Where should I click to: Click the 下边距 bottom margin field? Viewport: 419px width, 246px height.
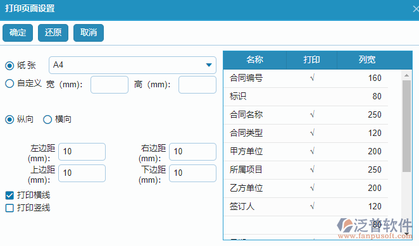pos(192,173)
